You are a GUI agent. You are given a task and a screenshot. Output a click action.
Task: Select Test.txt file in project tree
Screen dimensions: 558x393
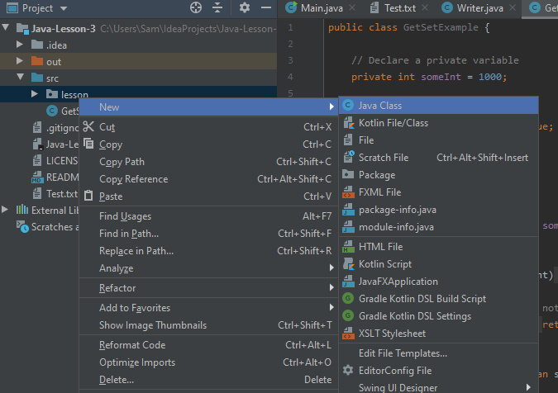point(61,194)
